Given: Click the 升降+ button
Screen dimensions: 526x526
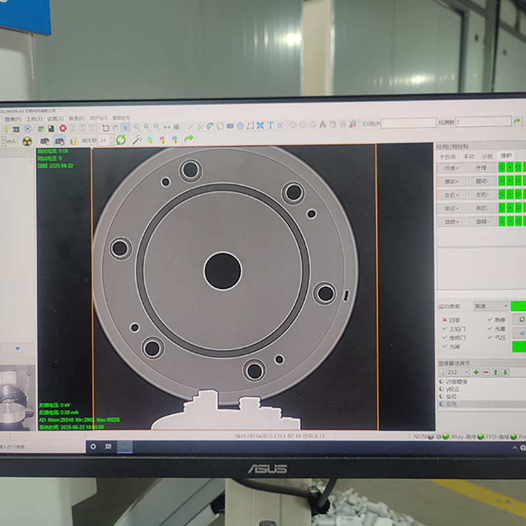Looking at the screenshot, I should click(451, 168).
